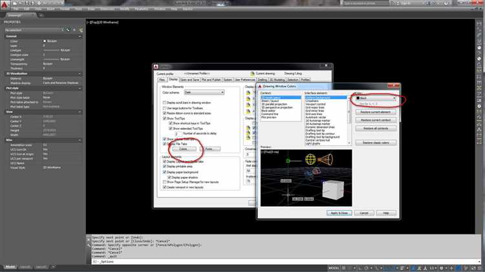Switch to the Files tab in Options
Viewport: 485px width, 272px height.
pos(162,79)
